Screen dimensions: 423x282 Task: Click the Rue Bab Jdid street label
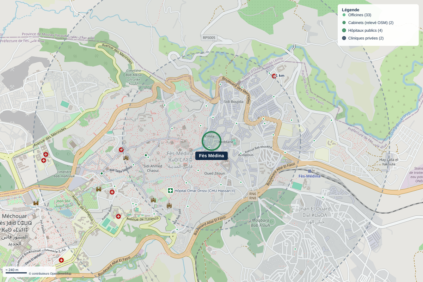point(177,217)
